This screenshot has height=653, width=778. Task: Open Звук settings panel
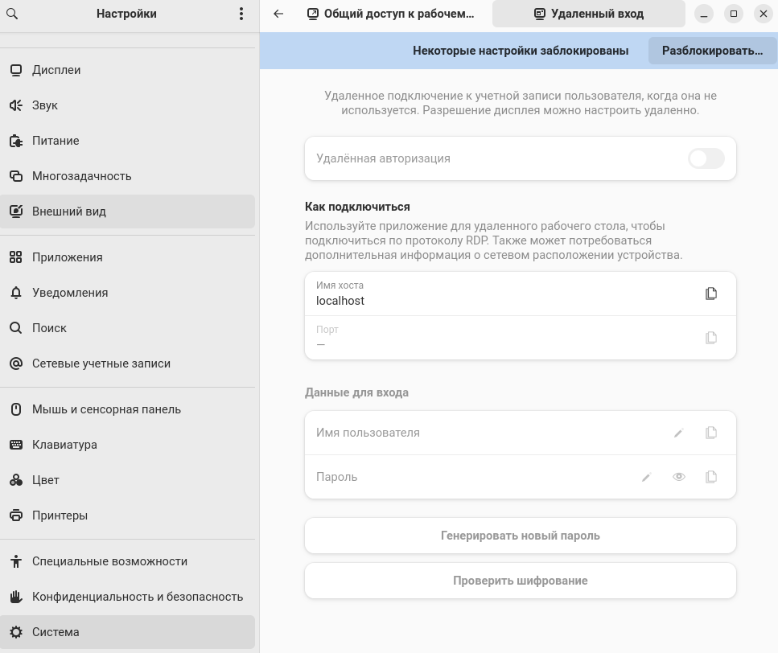click(x=45, y=105)
